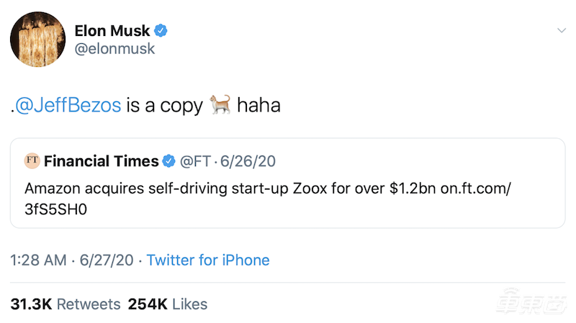View the 31.3K Retweets list

click(x=66, y=304)
